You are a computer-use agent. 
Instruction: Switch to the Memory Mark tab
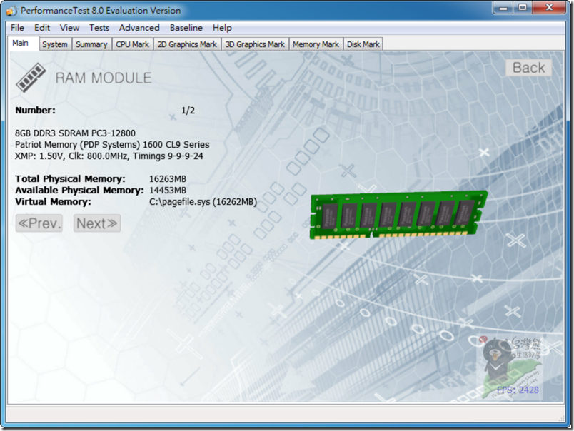click(x=316, y=44)
